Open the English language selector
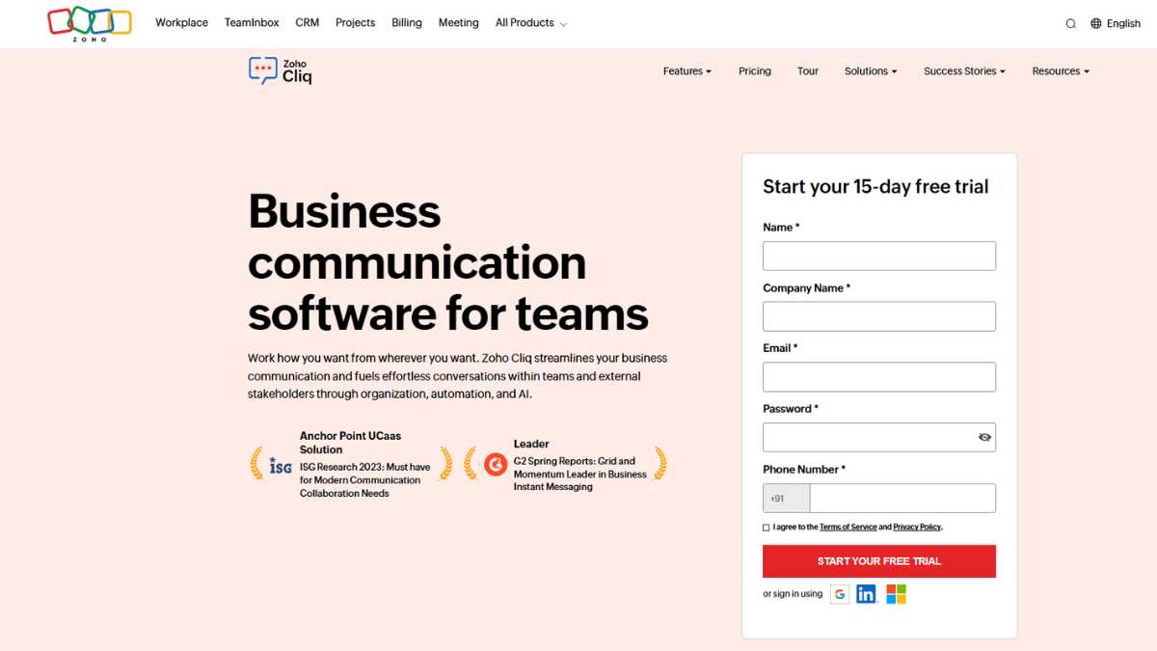 1116,23
